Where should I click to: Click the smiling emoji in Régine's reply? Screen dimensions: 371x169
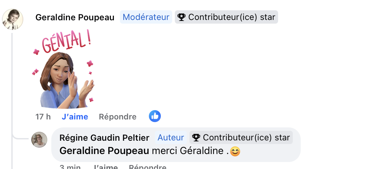pos(235,151)
